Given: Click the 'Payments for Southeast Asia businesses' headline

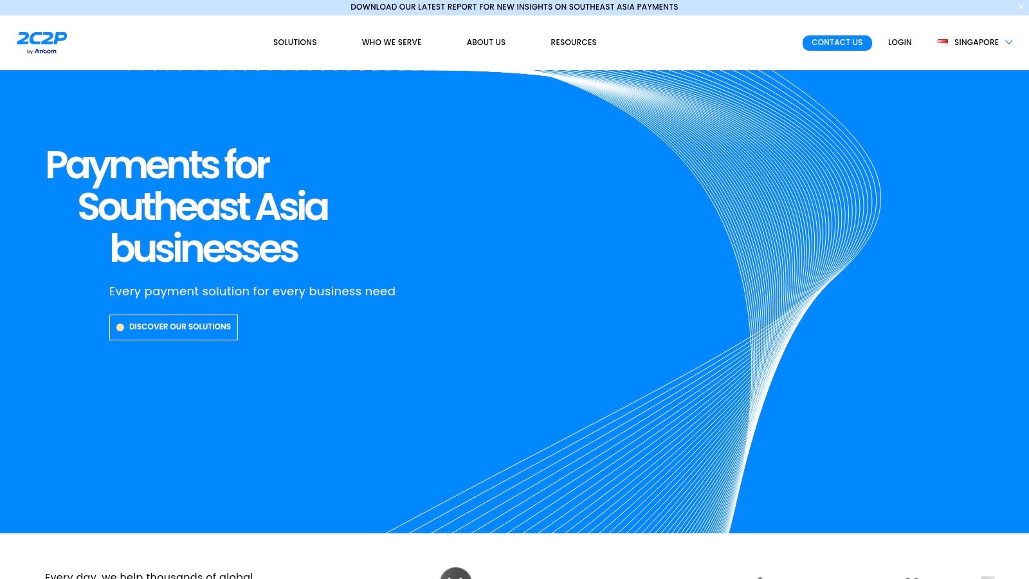Looking at the screenshot, I should coord(187,207).
